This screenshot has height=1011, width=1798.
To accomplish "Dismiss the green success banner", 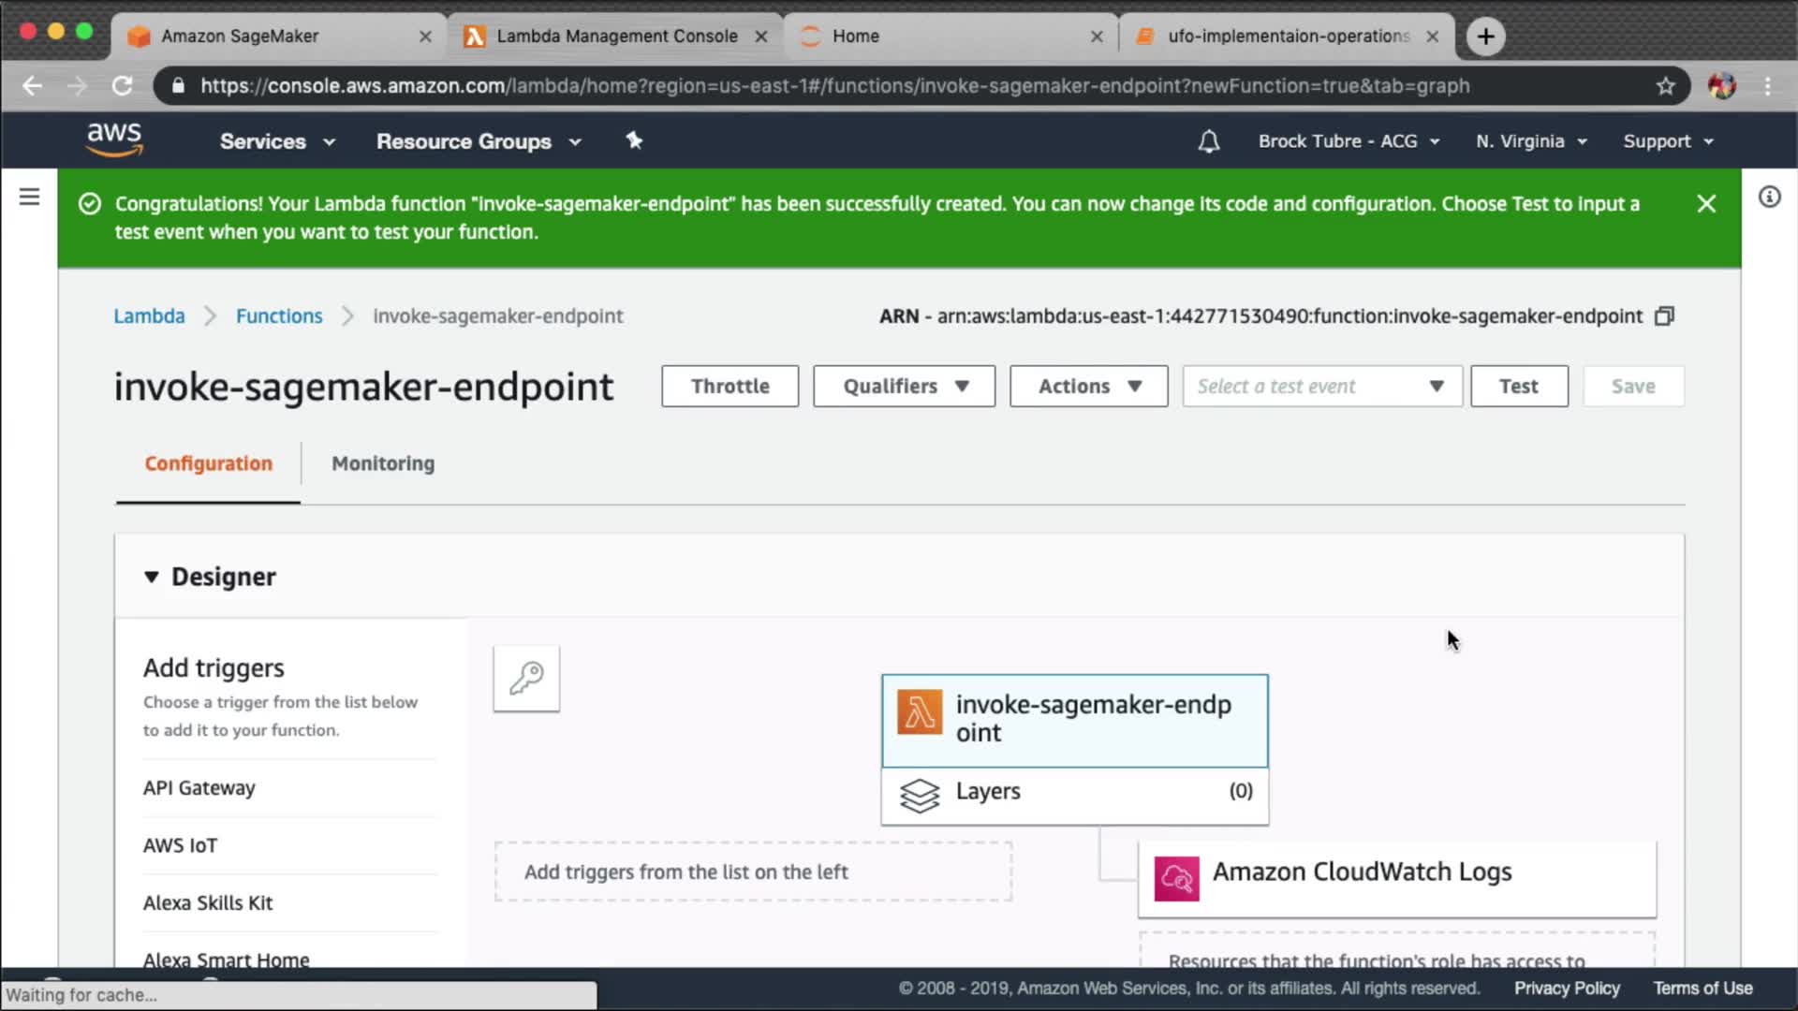I will point(1706,204).
